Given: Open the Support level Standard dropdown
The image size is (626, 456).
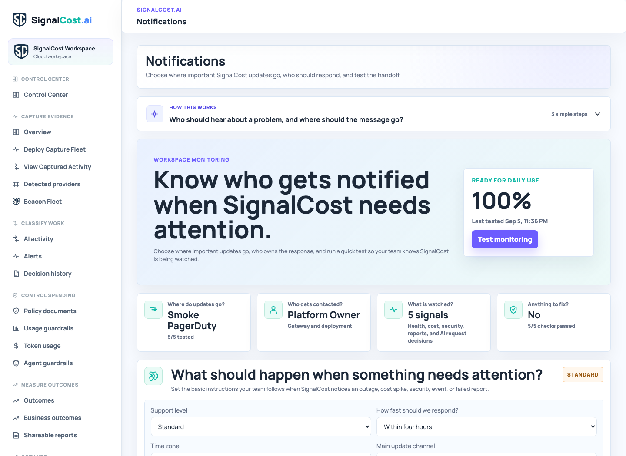Looking at the screenshot, I should click(261, 426).
